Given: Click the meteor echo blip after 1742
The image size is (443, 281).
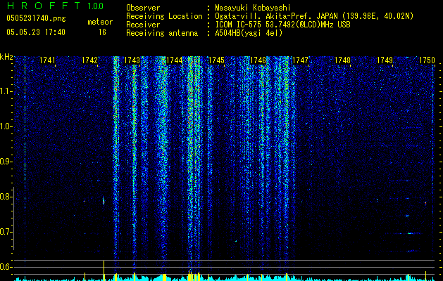Looking at the screenshot, I should pyautogui.click(x=104, y=201).
